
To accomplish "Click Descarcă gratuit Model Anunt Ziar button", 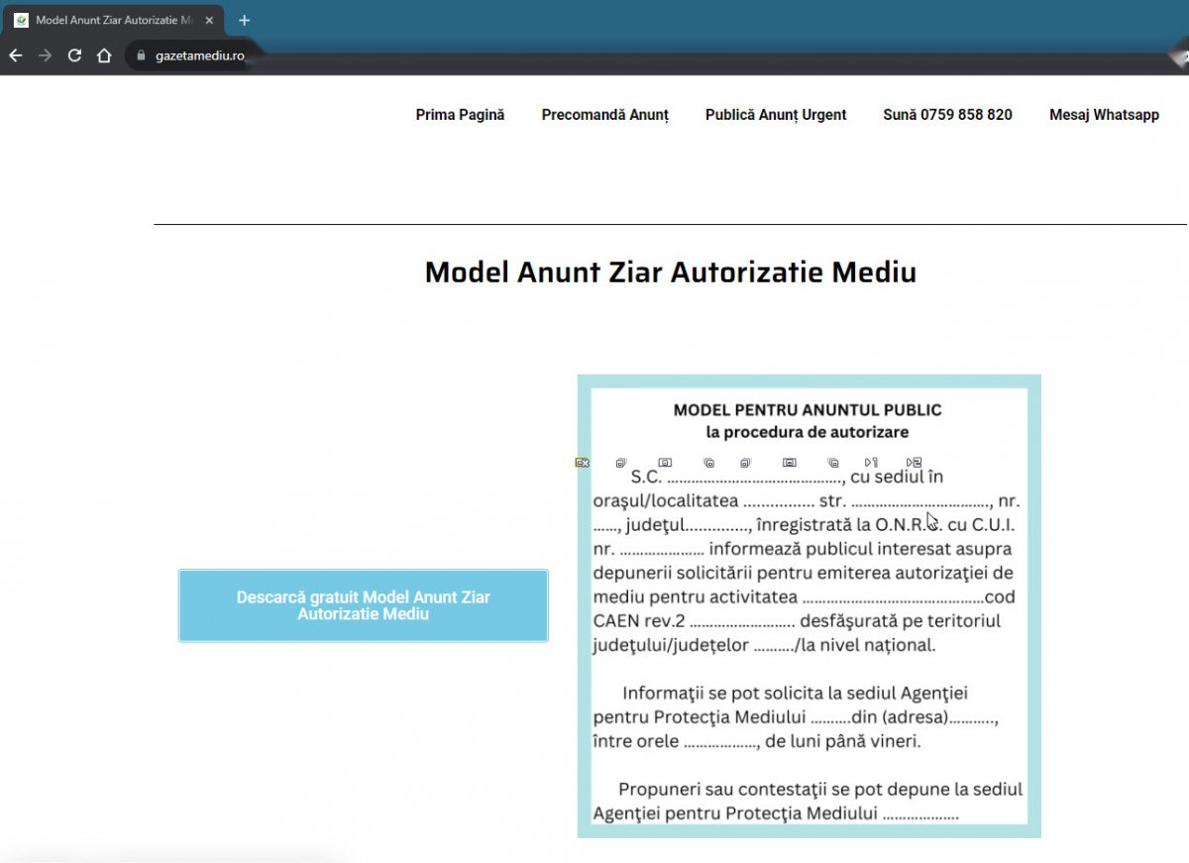I will pyautogui.click(x=363, y=605).
